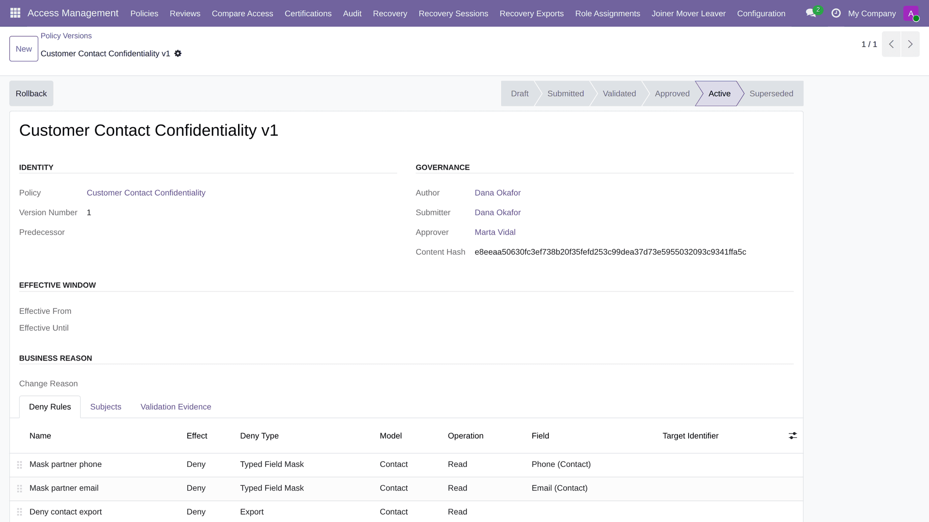
Task: Sort by Target Identifier column header
Action: [x=690, y=436]
